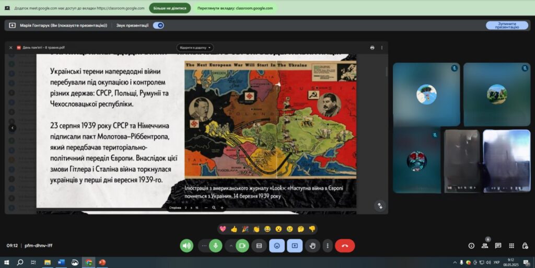Open Windows Start menu
The width and height of the screenshot is (535, 268).
click(6, 262)
